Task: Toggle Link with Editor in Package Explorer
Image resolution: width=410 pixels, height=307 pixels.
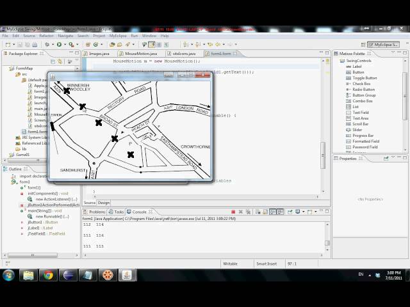Action: 60,61
